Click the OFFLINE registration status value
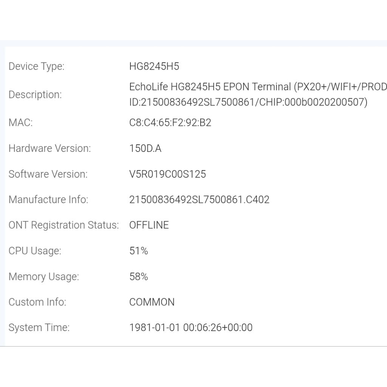 [x=149, y=225]
